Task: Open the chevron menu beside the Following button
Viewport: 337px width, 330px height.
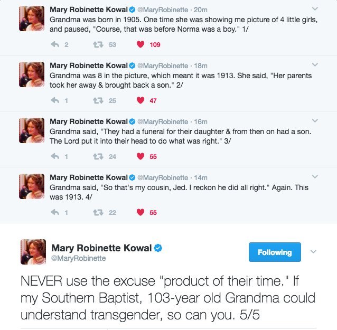Action: [313, 252]
